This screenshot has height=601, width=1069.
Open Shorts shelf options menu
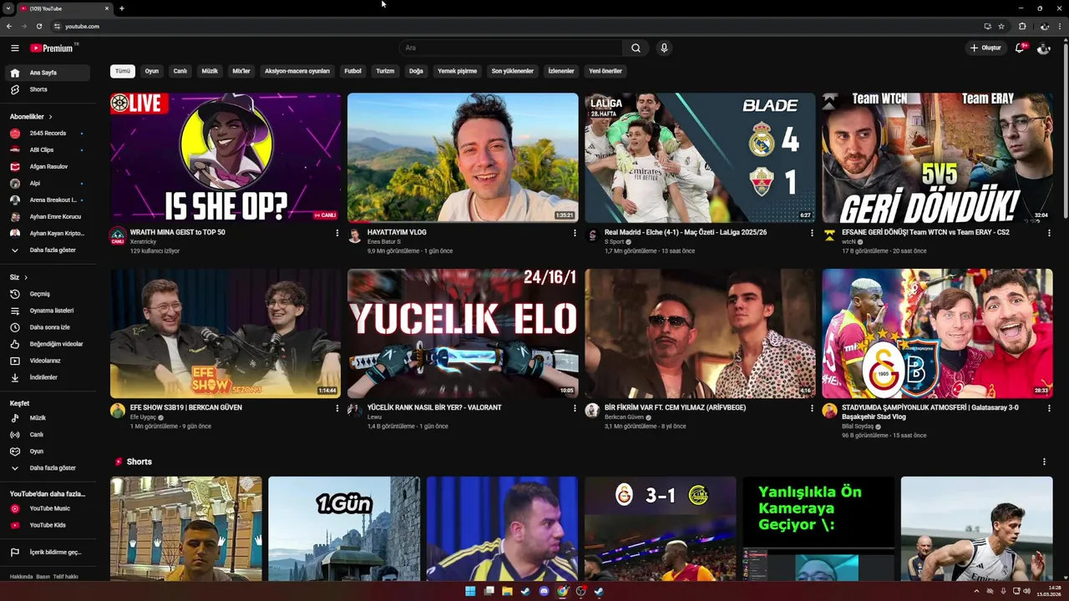click(x=1044, y=462)
